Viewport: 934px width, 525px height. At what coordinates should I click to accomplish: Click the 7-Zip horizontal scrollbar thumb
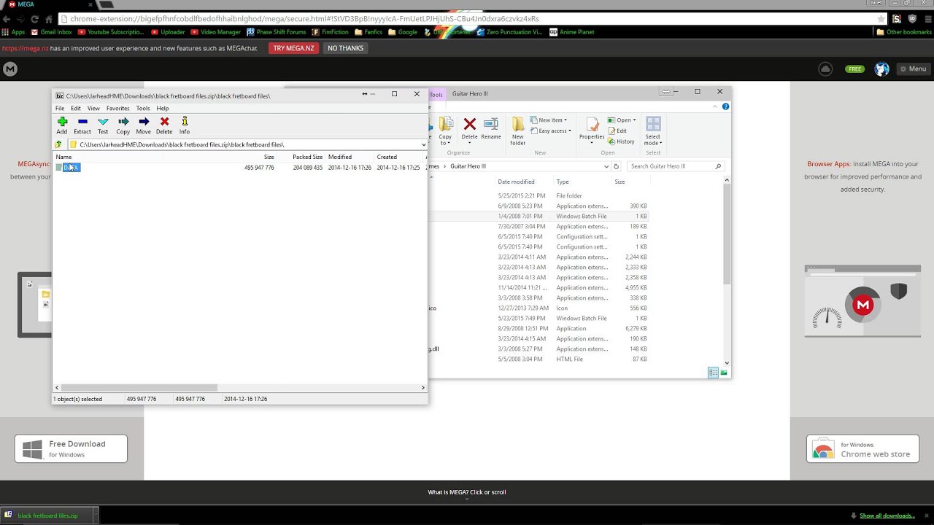(139, 388)
